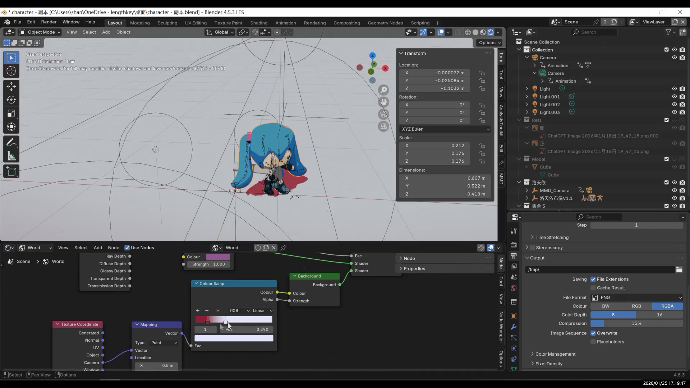Viewport: 690px width, 388px height.
Task: Click the Add Cube tool
Action: tap(11, 171)
